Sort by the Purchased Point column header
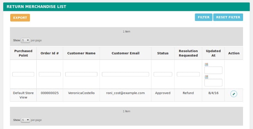 (x=23, y=53)
